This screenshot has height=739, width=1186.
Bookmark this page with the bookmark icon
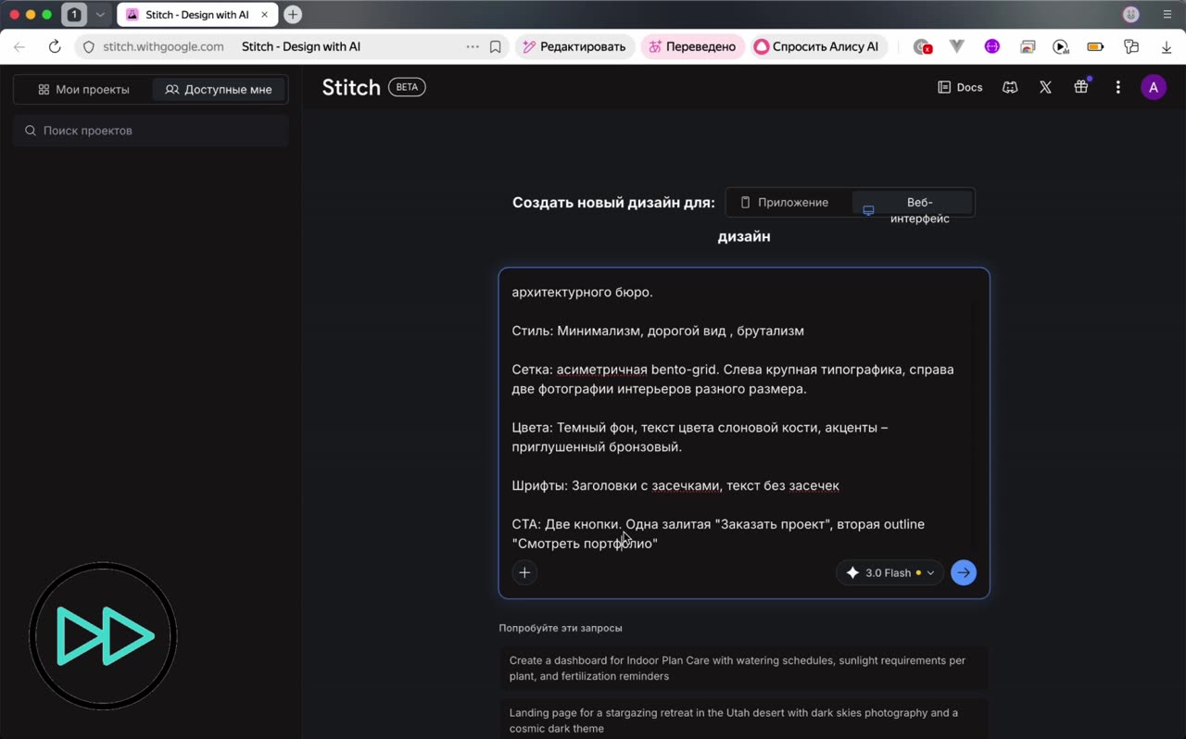496,46
